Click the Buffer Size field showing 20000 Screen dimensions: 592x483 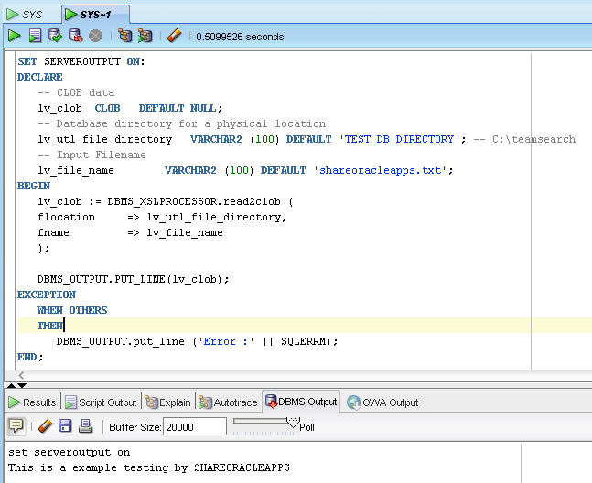point(195,427)
